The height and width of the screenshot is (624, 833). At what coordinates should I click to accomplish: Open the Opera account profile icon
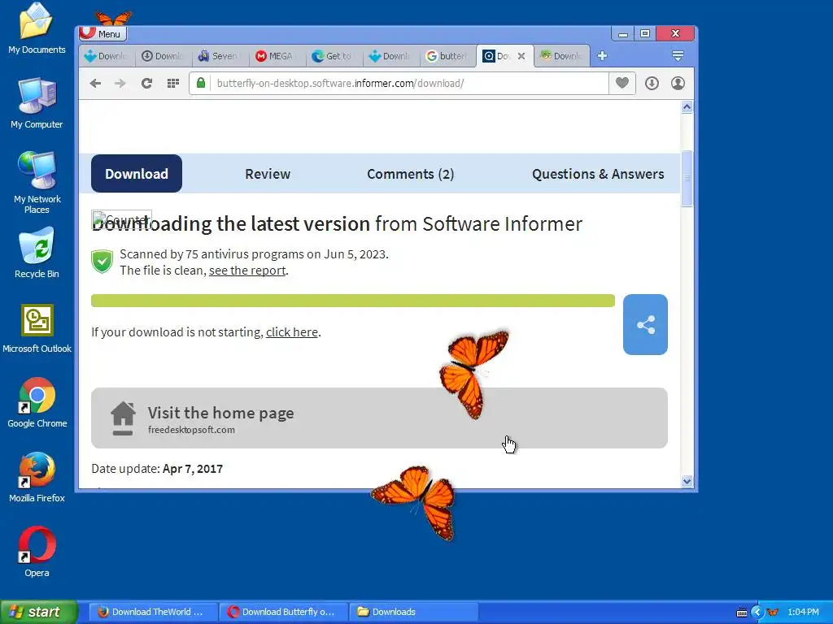pos(678,84)
